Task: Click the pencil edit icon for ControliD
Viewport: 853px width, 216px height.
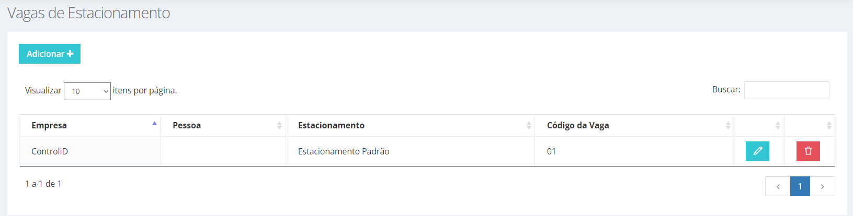Action: (757, 151)
